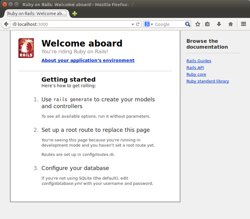Go to the home page icon
The image size is (250, 219).
[230, 24]
